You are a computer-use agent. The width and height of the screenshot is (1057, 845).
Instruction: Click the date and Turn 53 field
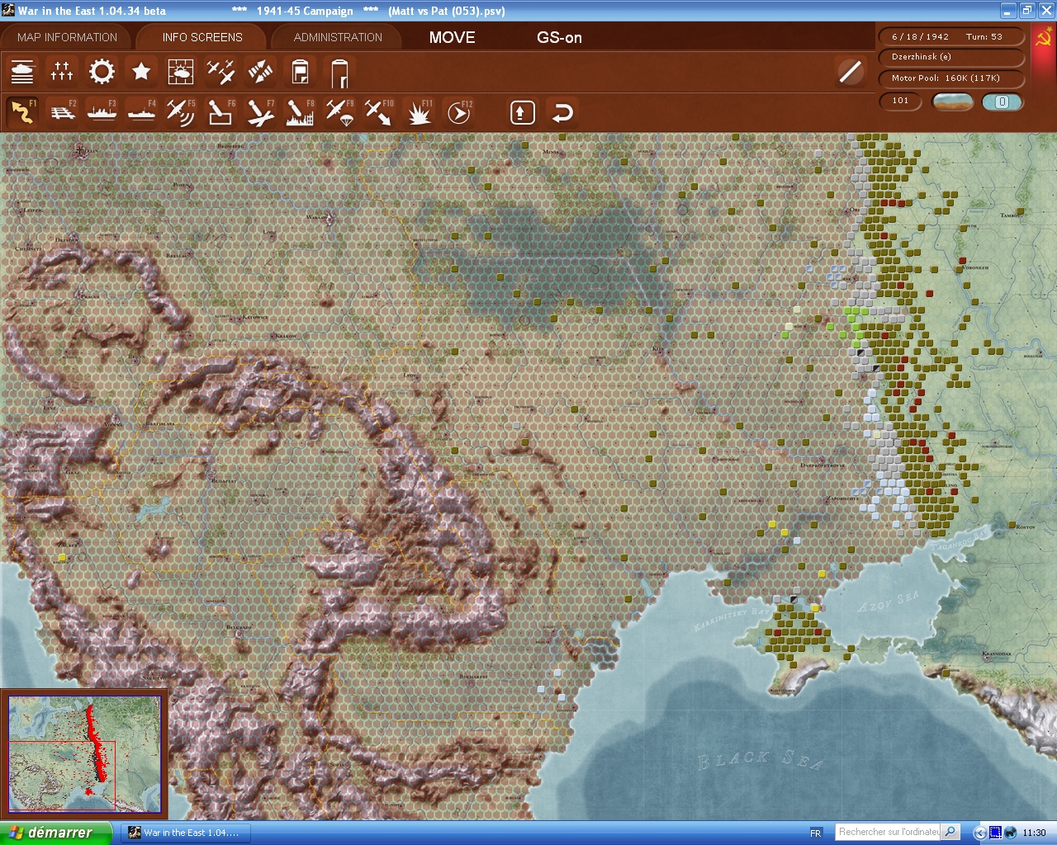pos(951,36)
